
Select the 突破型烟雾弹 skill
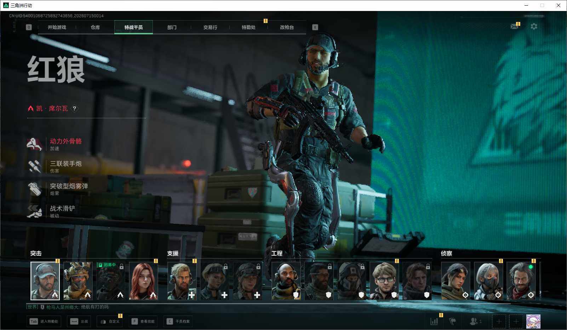[x=58, y=189]
